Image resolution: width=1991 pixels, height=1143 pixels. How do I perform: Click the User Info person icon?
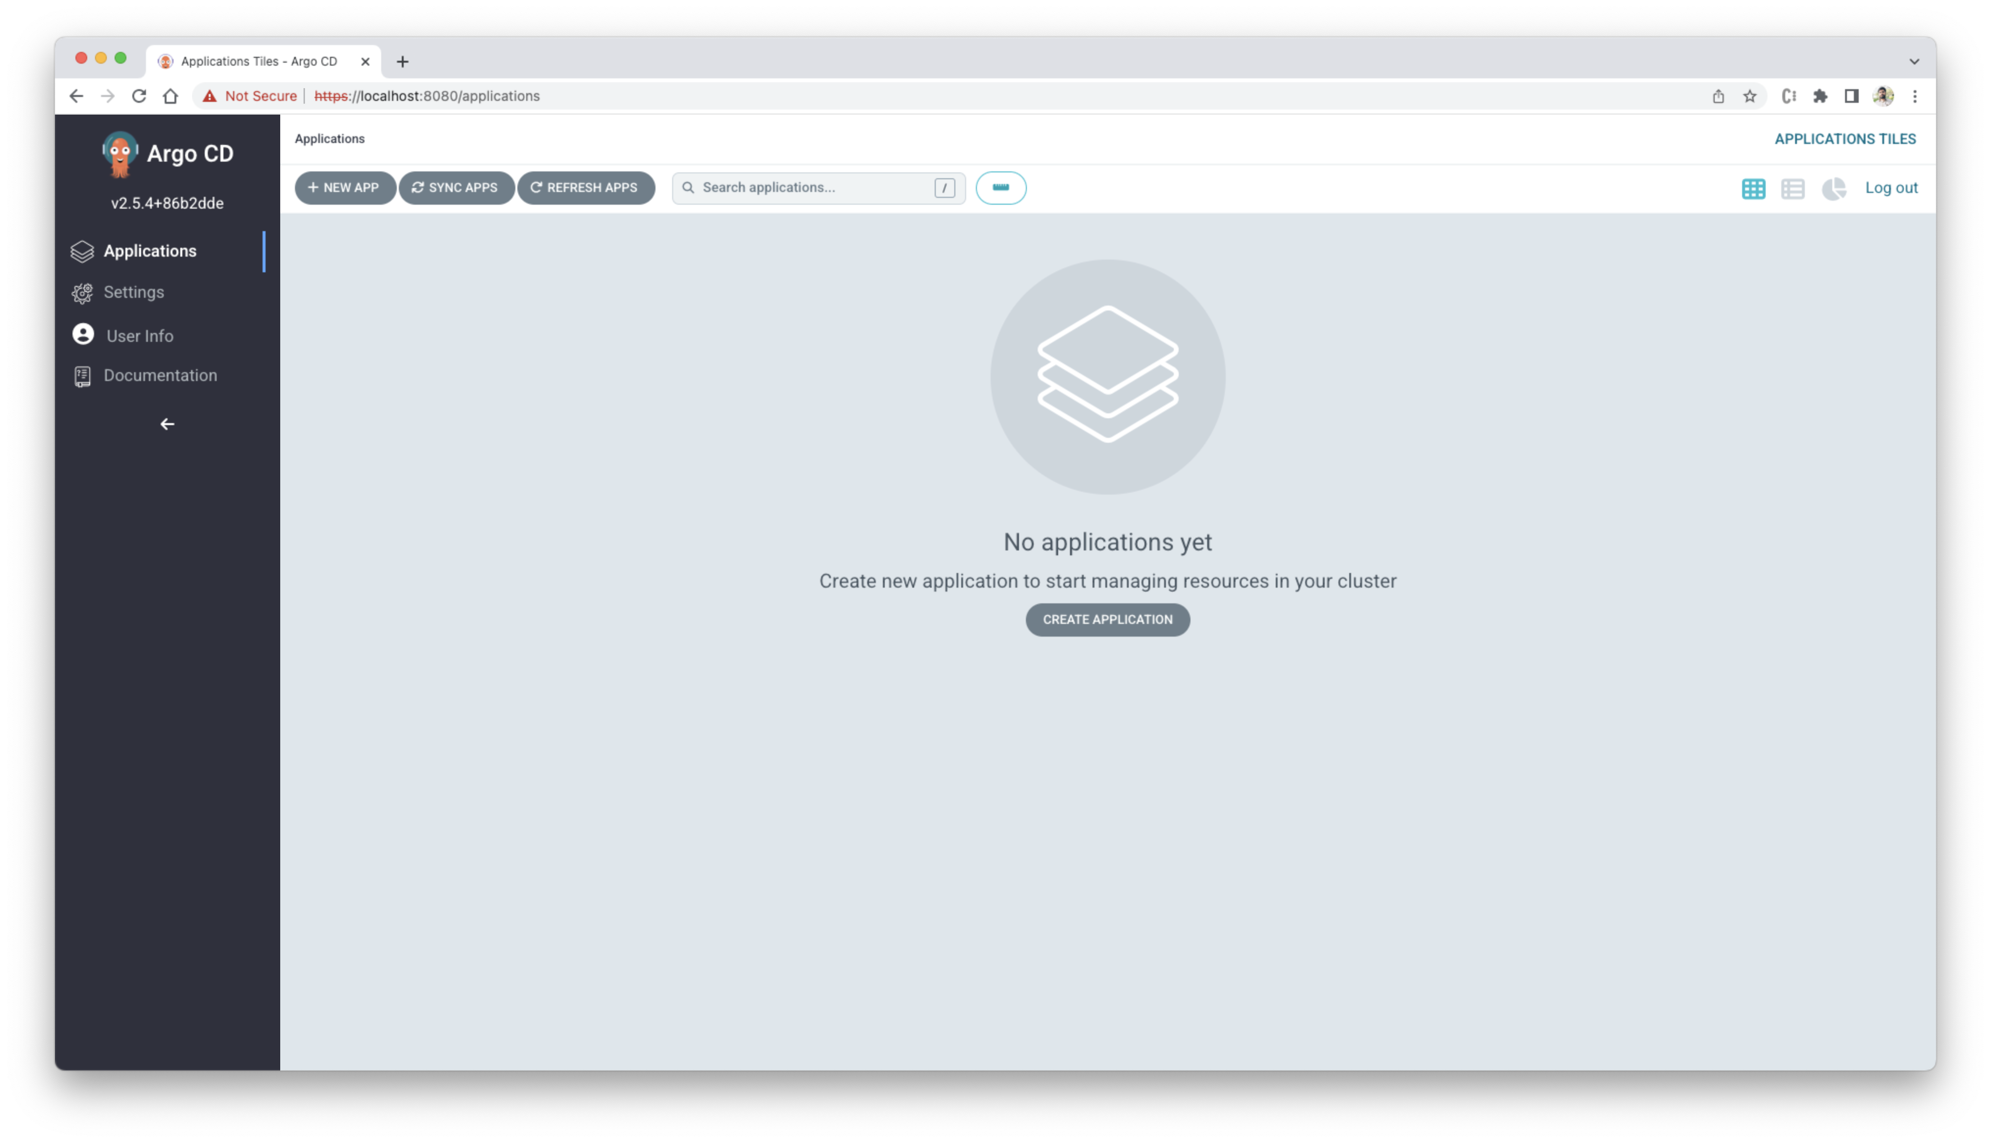pos(82,333)
